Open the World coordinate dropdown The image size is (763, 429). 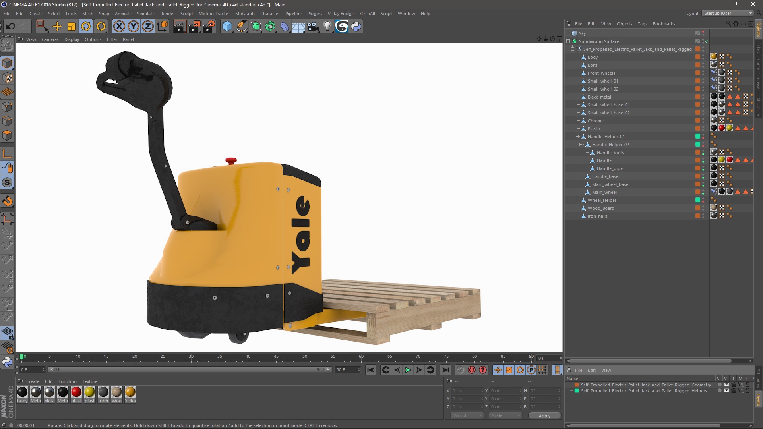[x=467, y=416]
